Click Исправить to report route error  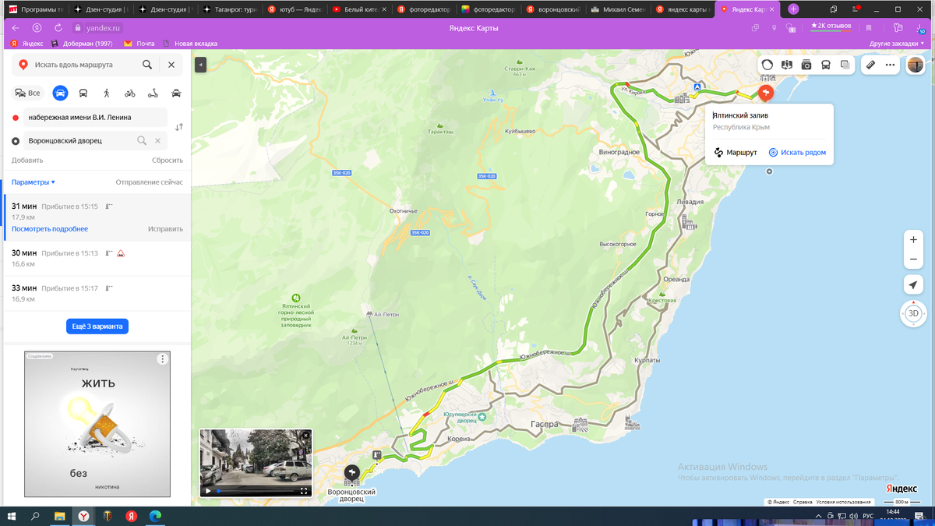pos(166,229)
